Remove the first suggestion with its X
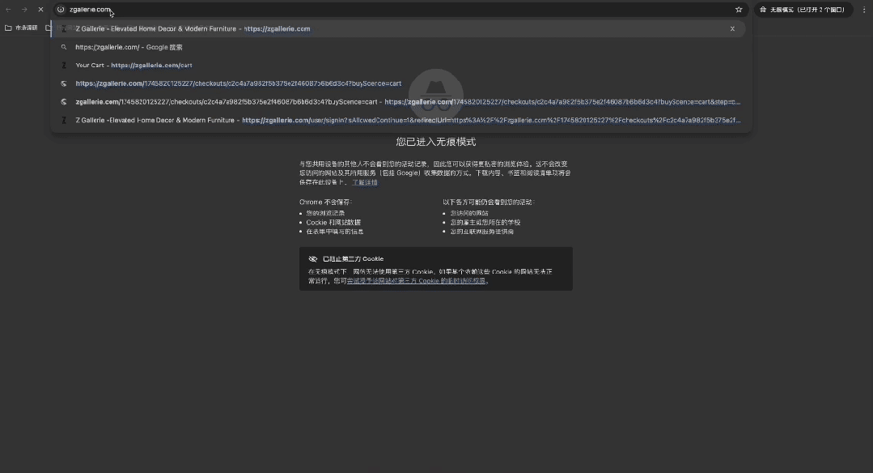The image size is (873, 473). (732, 28)
